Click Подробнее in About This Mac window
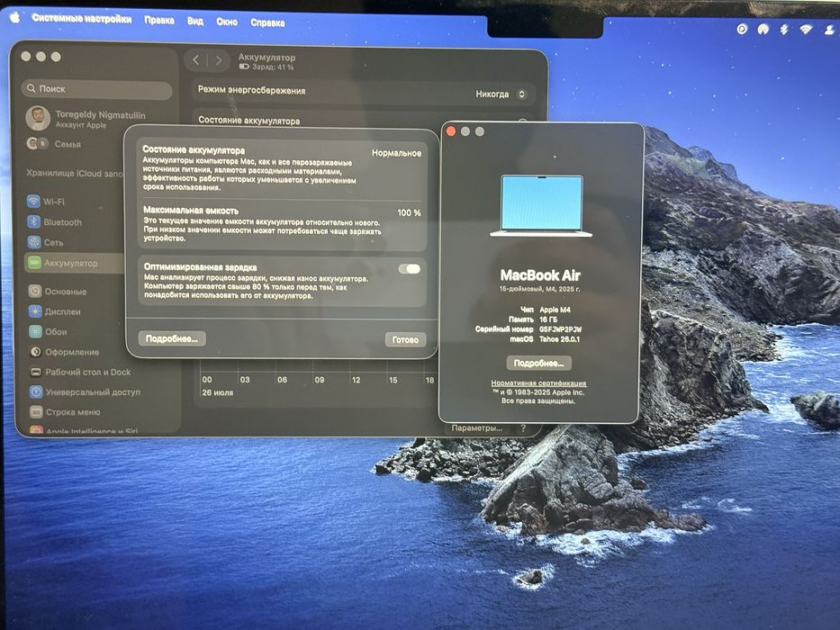The height and width of the screenshot is (630, 840). (539, 364)
